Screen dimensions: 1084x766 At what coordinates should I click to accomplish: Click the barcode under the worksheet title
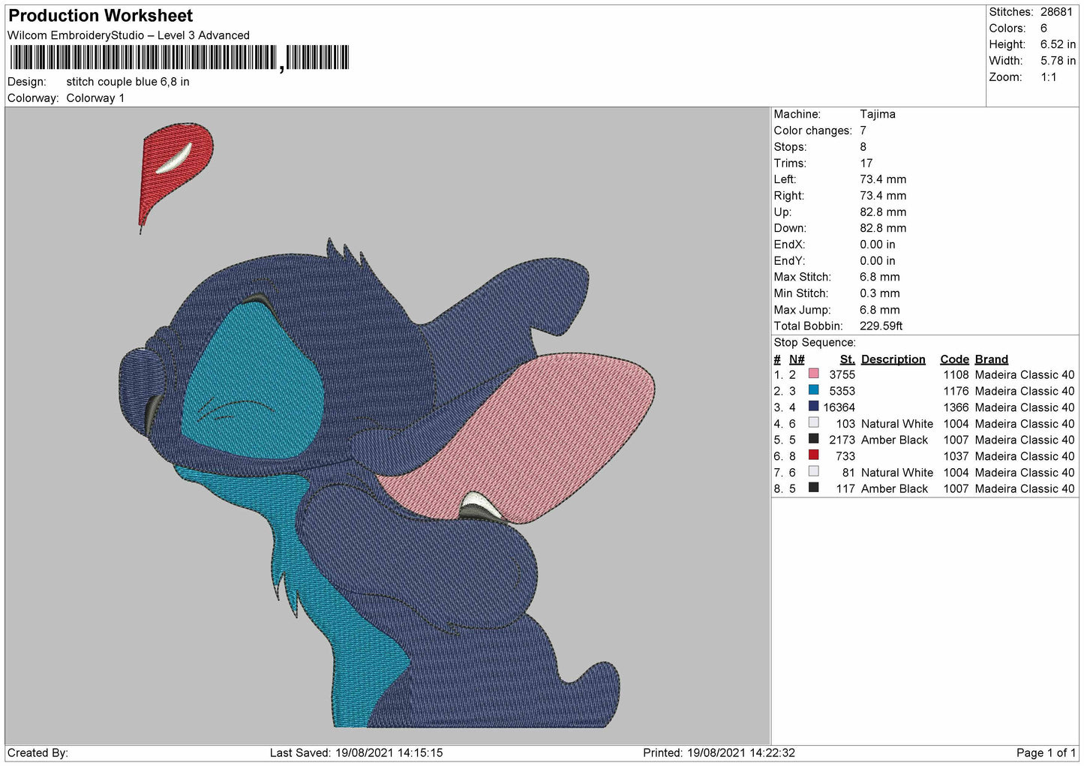pyautogui.click(x=179, y=58)
